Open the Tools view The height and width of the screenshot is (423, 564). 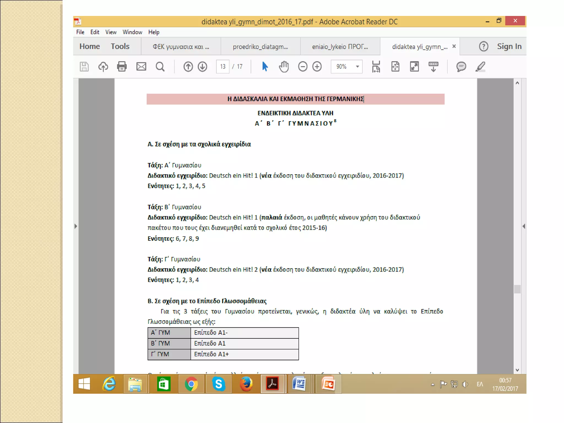coord(120,46)
